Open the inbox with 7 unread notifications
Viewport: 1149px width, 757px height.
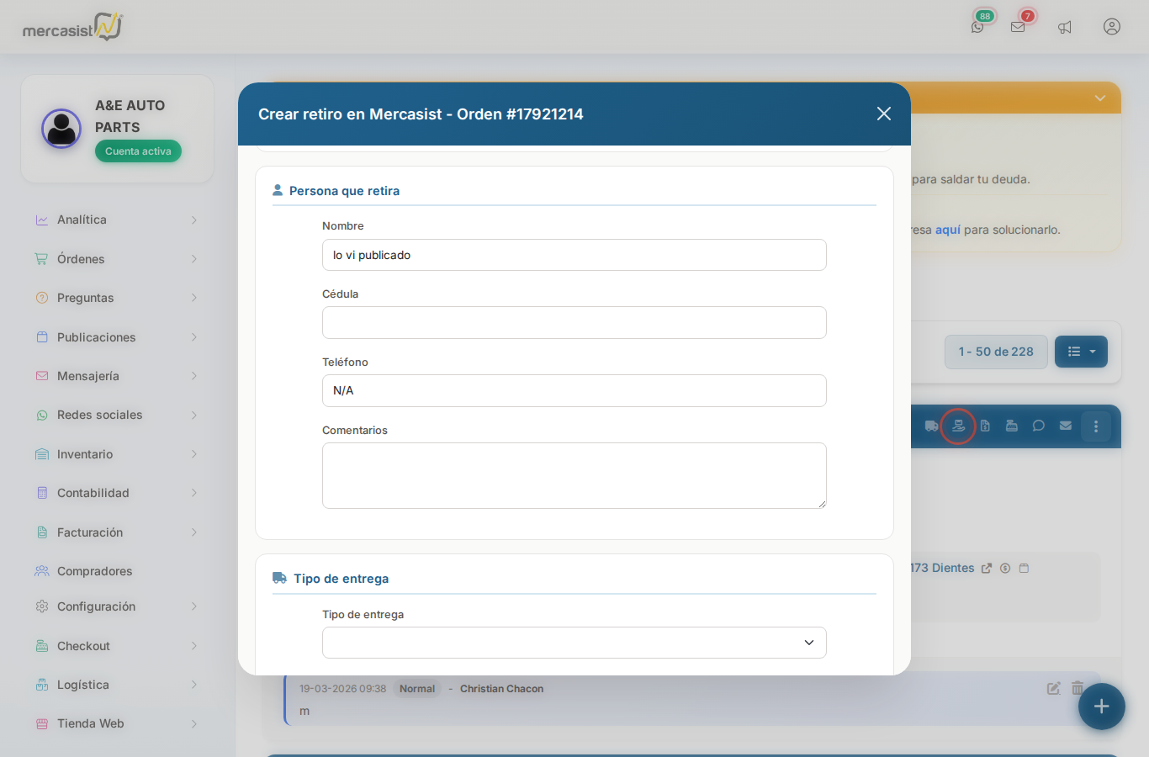[1018, 26]
